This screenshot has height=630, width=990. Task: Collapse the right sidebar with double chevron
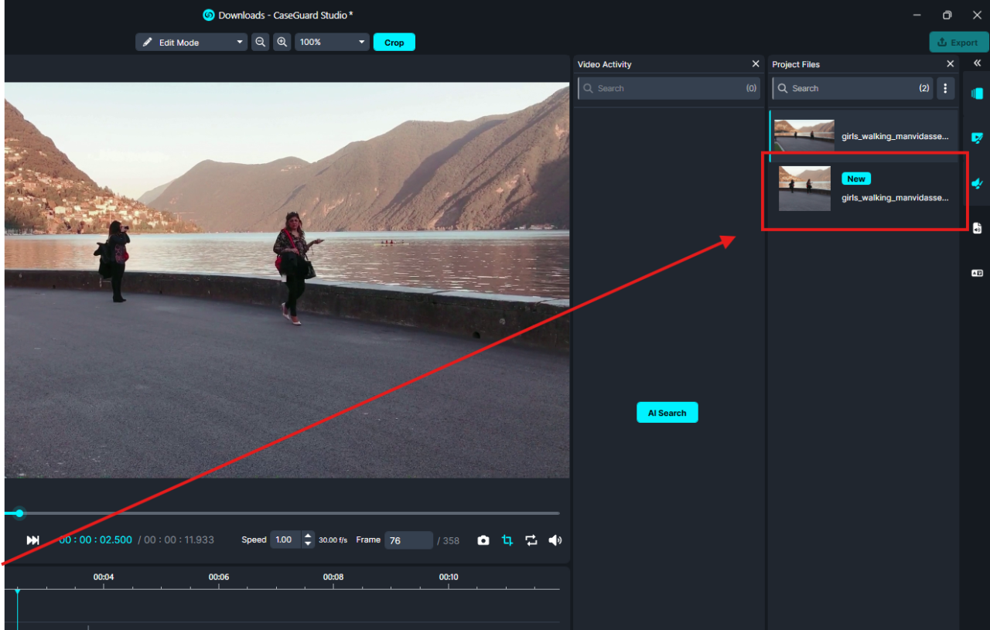tap(977, 63)
